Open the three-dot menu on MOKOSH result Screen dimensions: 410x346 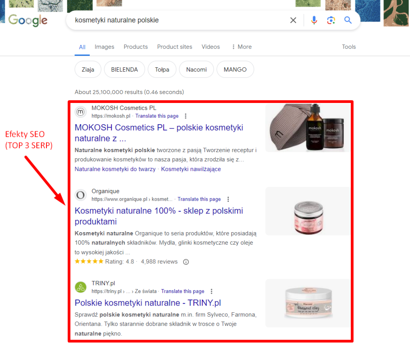coord(185,116)
